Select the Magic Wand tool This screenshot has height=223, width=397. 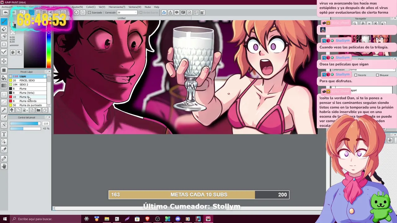coord(4,110)
